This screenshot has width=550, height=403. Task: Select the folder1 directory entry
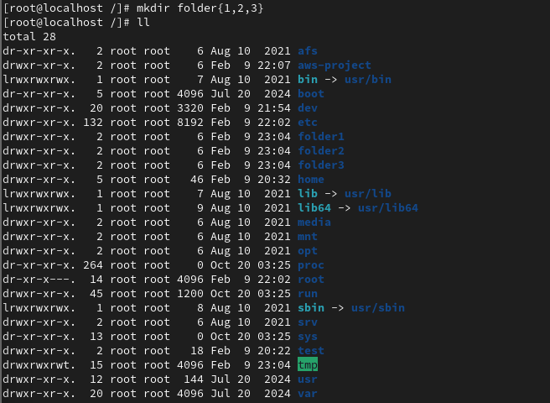321,137
